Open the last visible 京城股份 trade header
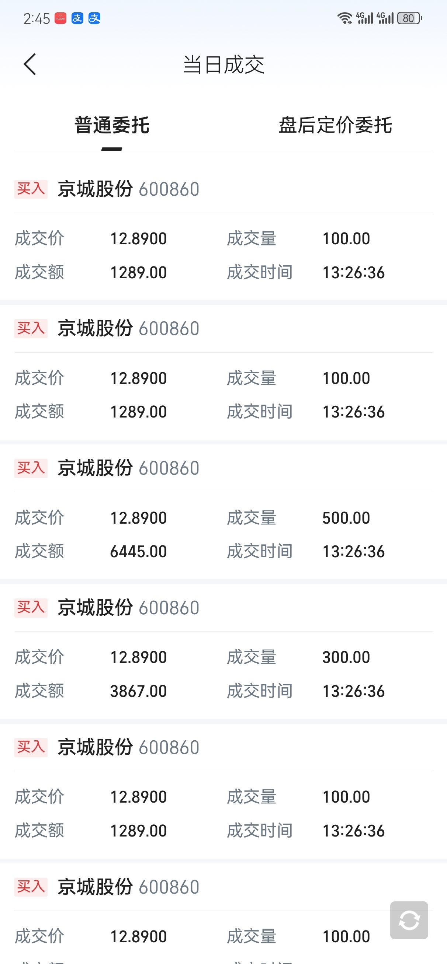 click(128, 887)
